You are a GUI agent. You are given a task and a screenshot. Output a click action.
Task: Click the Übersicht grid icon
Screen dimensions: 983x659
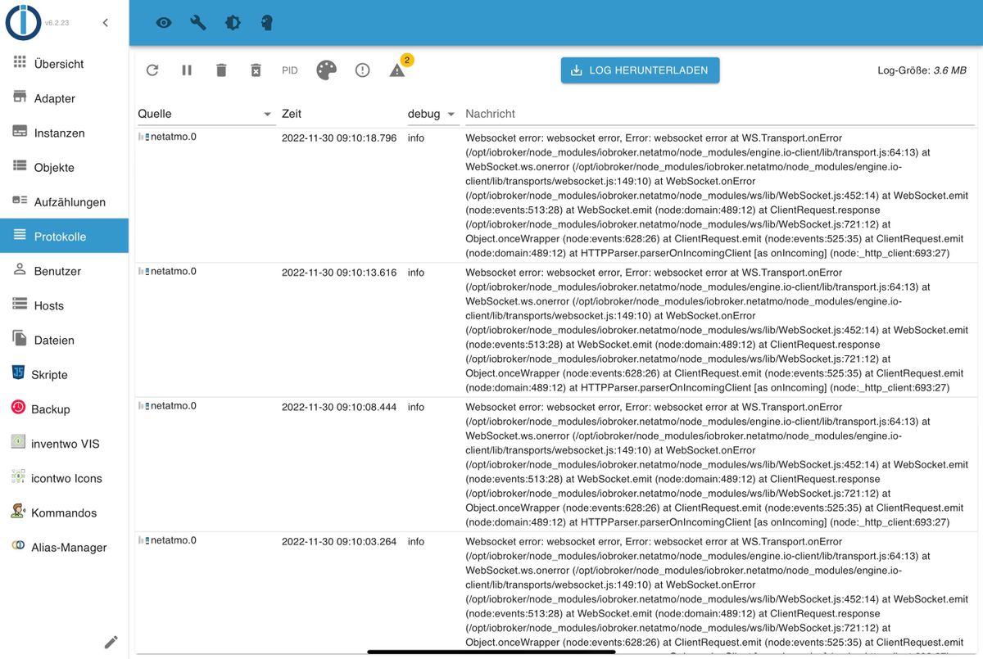(x=20, y=62)
